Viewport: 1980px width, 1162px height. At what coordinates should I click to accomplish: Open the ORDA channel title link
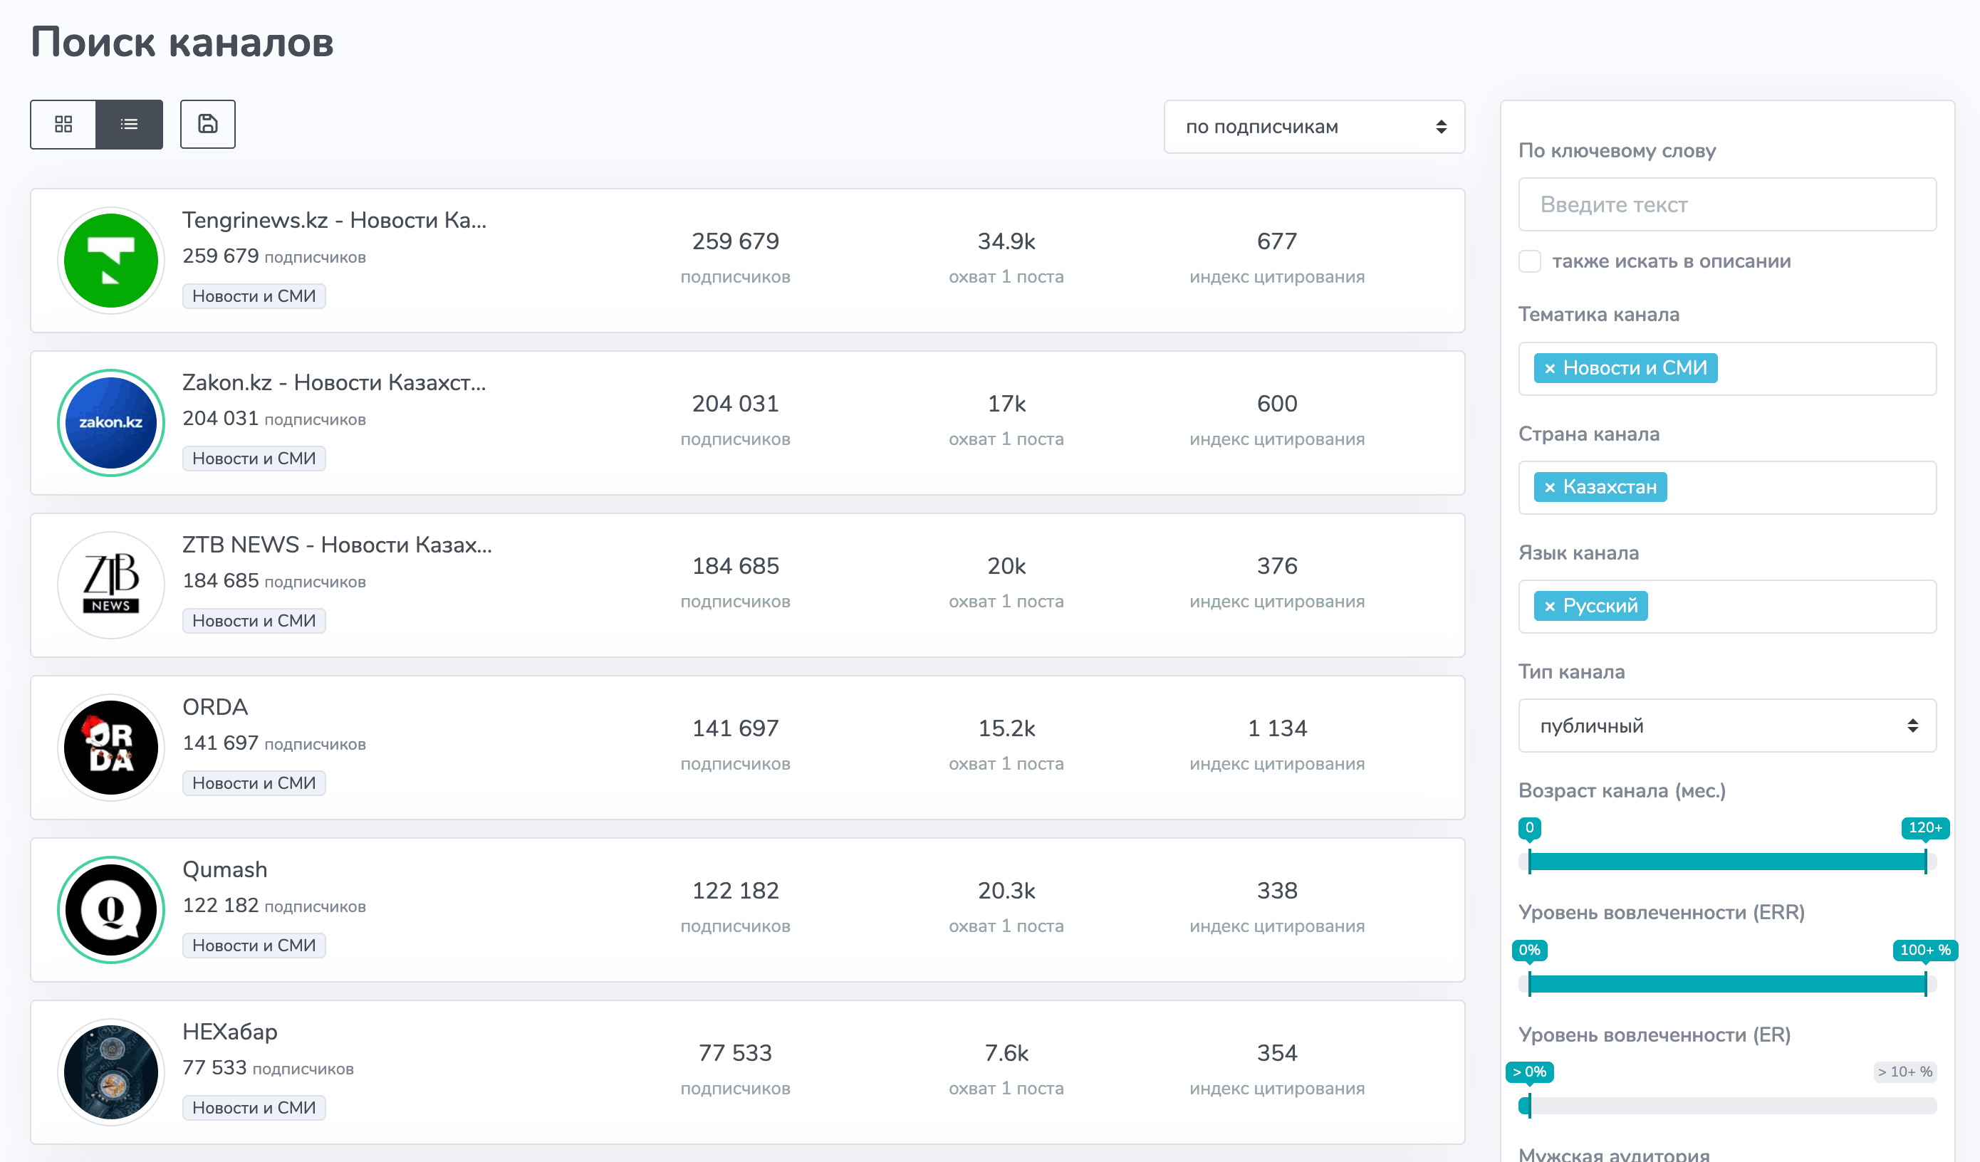point(215,707)
